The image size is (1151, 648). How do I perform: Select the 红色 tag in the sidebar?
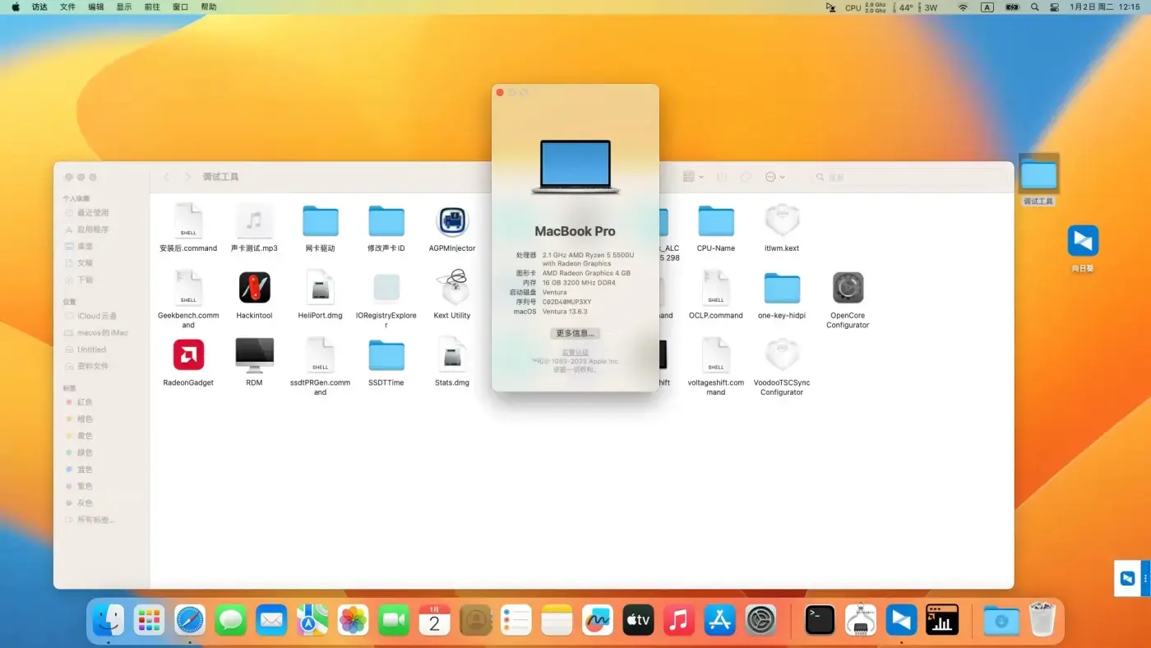point(82,401)
